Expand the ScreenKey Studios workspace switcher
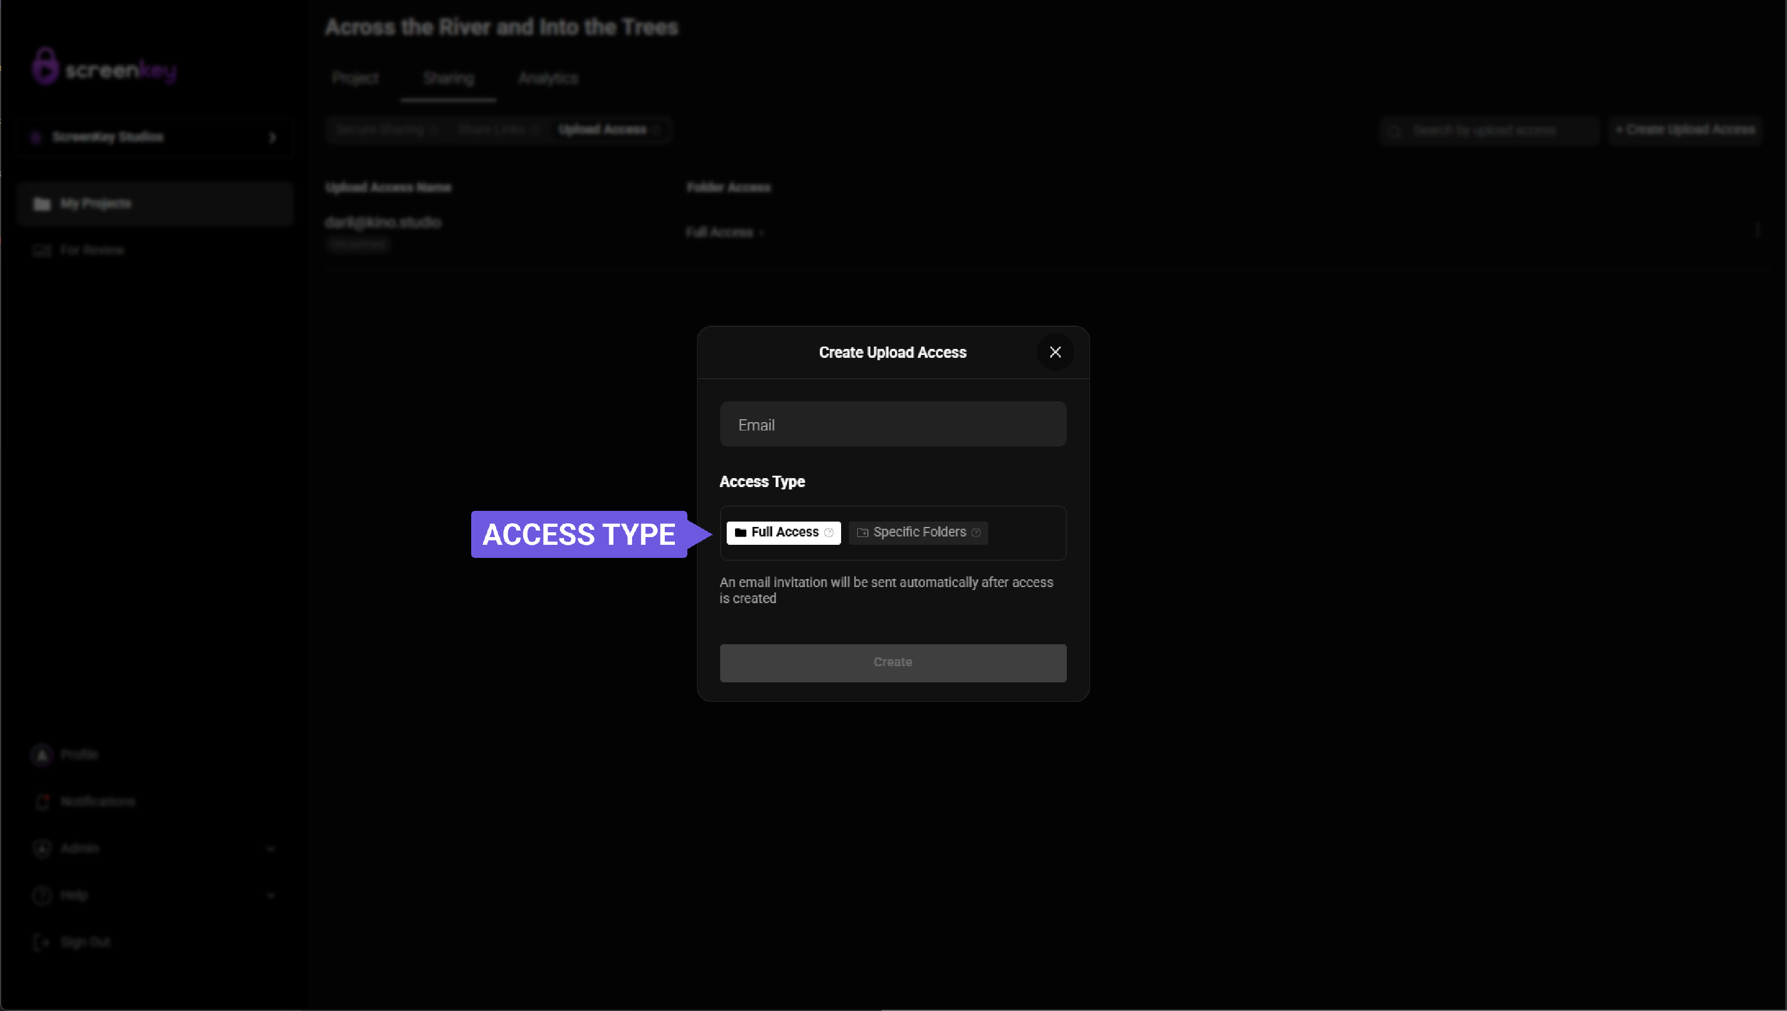The image size is (1787, 1011). 155,137
